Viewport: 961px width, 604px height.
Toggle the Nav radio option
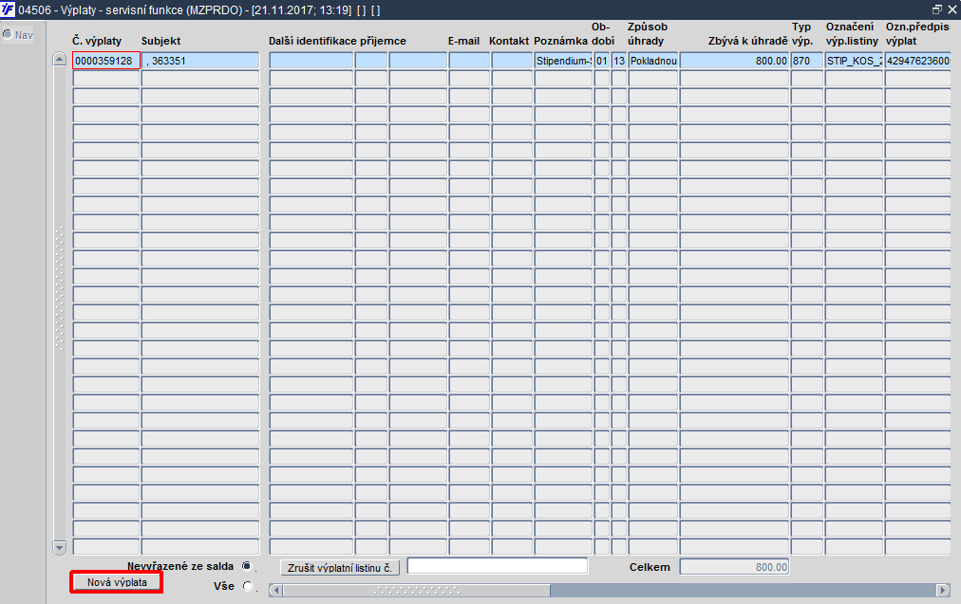click(8, 34)
